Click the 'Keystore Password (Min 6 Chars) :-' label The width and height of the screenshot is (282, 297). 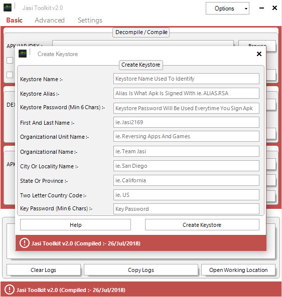(x=62, y=107)
